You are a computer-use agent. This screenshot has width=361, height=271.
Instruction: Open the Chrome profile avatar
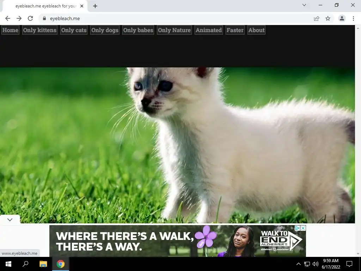tap(342, 18)
